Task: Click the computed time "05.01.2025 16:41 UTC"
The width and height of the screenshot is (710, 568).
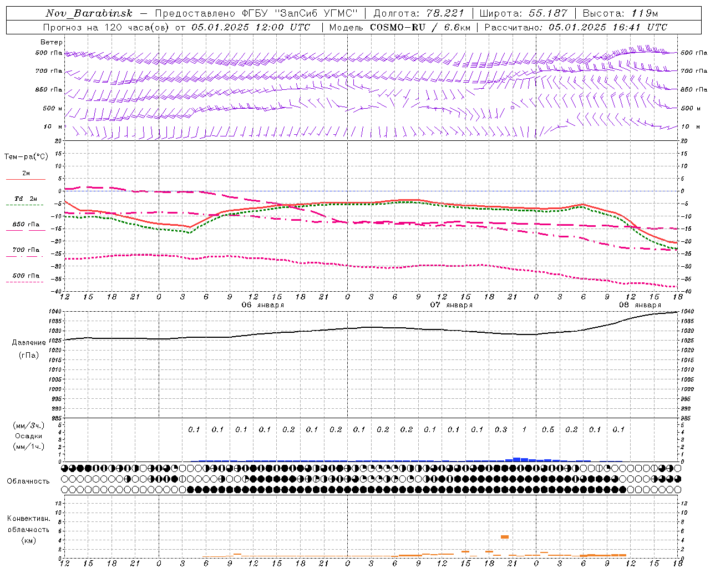Action: [x=608, y=27]
